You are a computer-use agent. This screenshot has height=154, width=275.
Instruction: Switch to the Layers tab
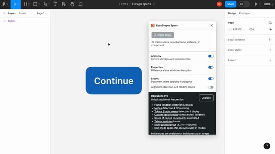(x=12, y=13)
